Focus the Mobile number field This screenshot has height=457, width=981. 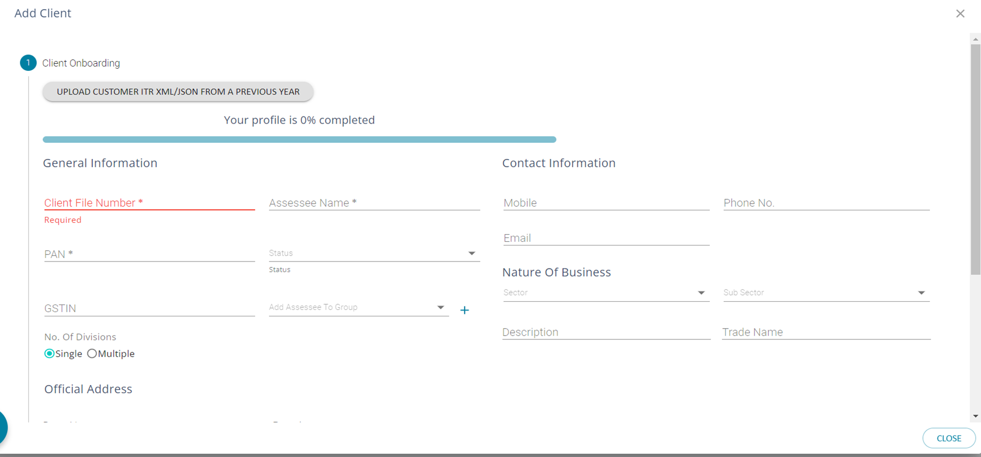(x=606, y=203)
